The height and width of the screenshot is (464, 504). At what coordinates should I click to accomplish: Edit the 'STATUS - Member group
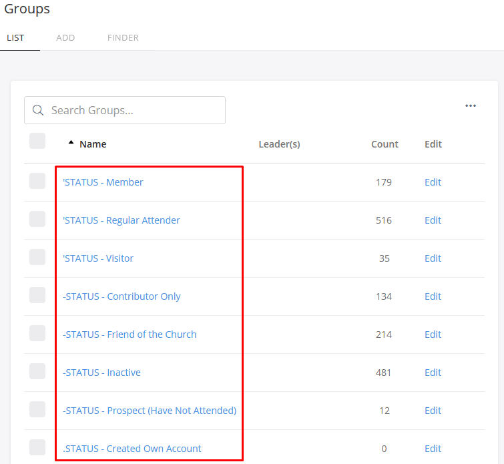click(433, 182)
